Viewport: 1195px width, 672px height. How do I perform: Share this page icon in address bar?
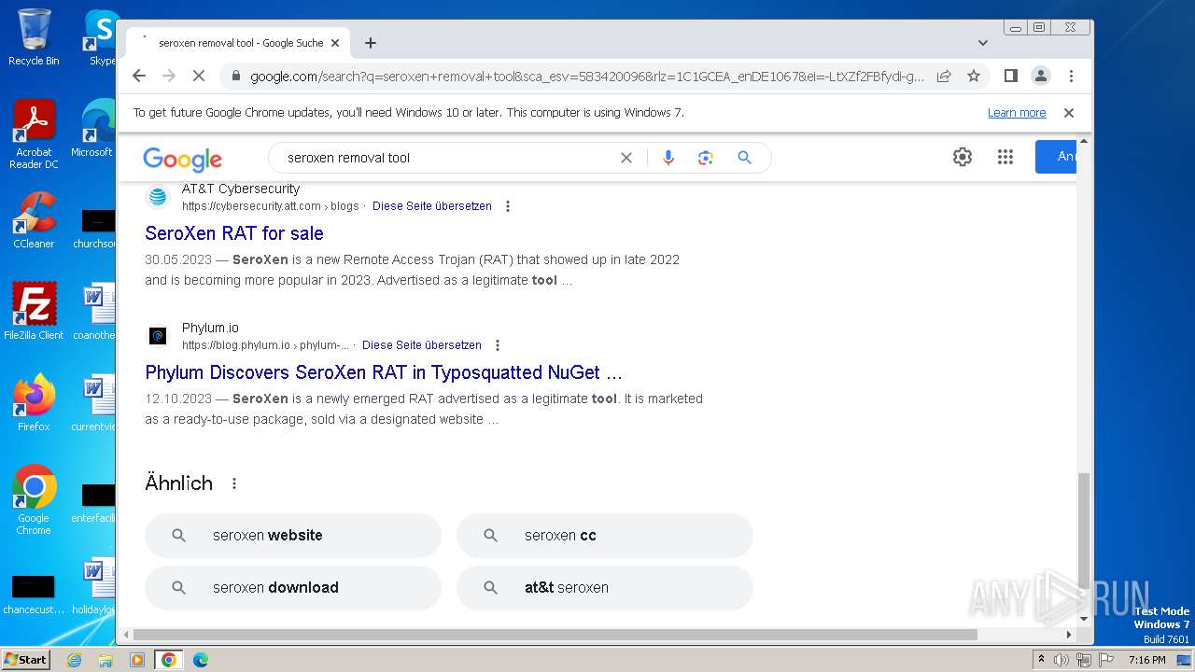pos(944,76)
